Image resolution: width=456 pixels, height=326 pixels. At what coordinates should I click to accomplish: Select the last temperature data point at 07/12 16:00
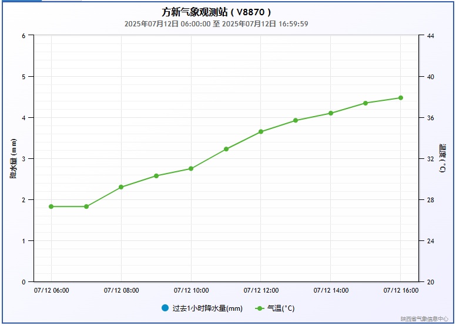401,98
